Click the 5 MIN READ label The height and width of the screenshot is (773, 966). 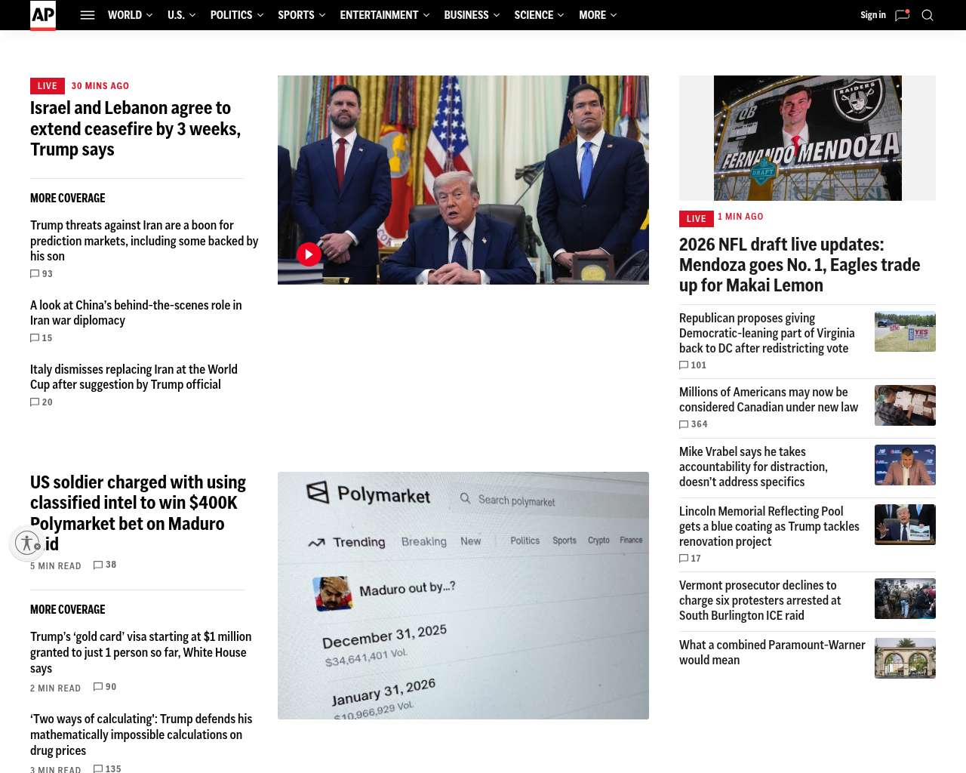point(56,566)
